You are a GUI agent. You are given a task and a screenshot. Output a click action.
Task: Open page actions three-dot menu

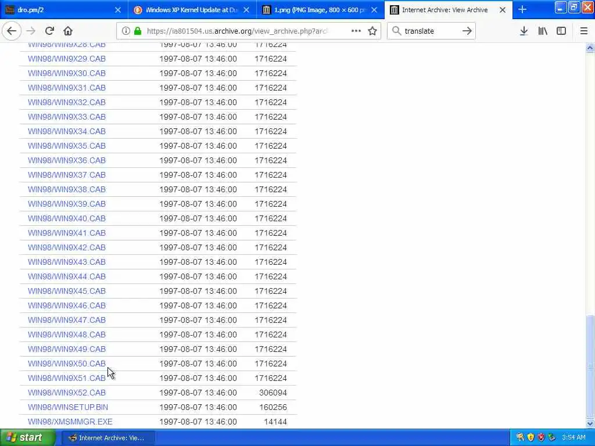[356, 31]
